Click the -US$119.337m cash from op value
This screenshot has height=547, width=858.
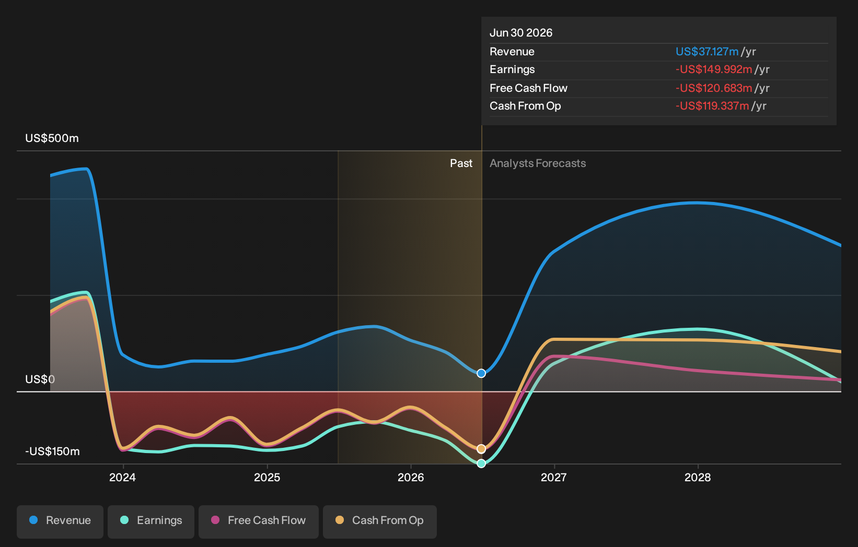(712, 106)
